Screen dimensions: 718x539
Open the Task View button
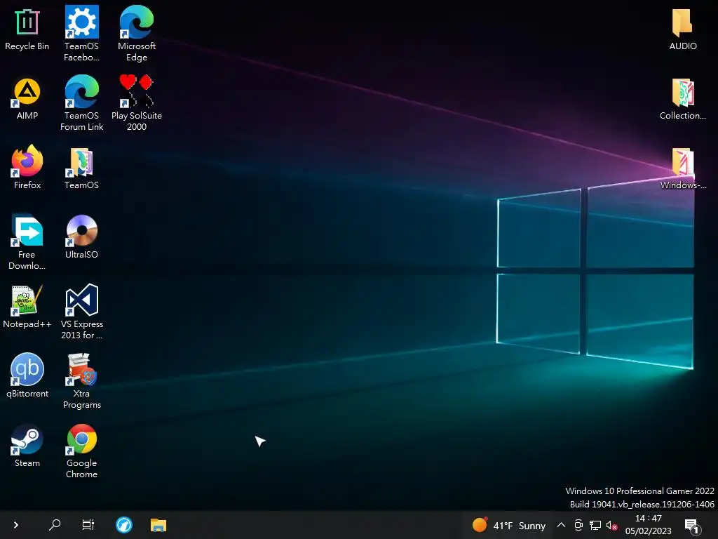(88, 525)
